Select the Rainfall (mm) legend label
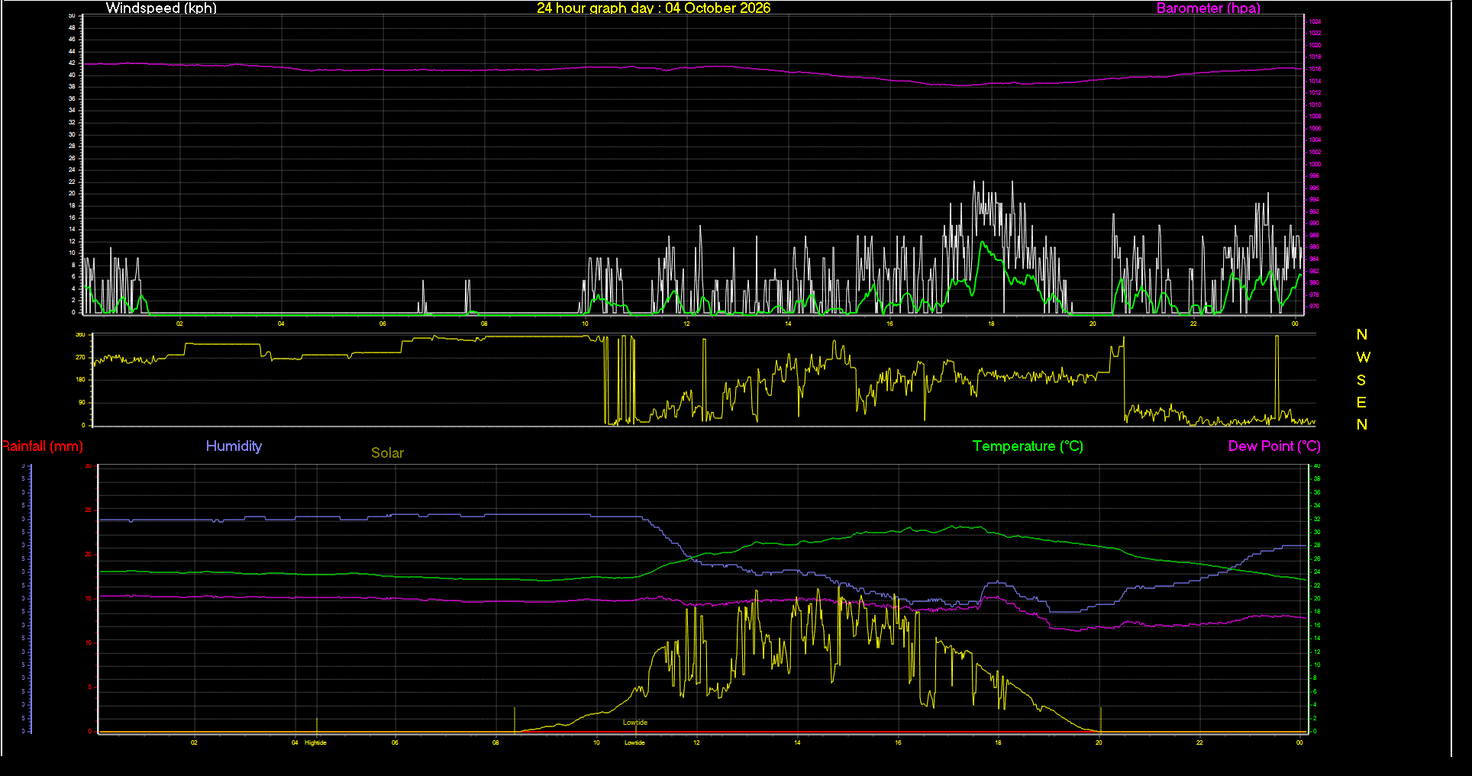 [42, 446]
